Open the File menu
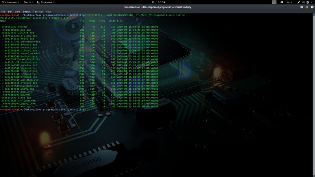Viewport: 315px width, 177px height. [3, 12]
